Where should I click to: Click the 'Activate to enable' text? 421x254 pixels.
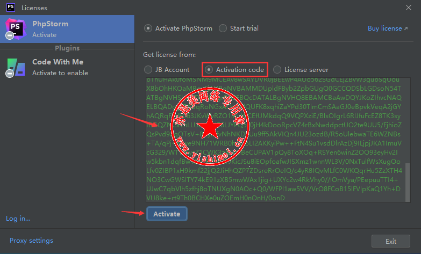point(60,73)
